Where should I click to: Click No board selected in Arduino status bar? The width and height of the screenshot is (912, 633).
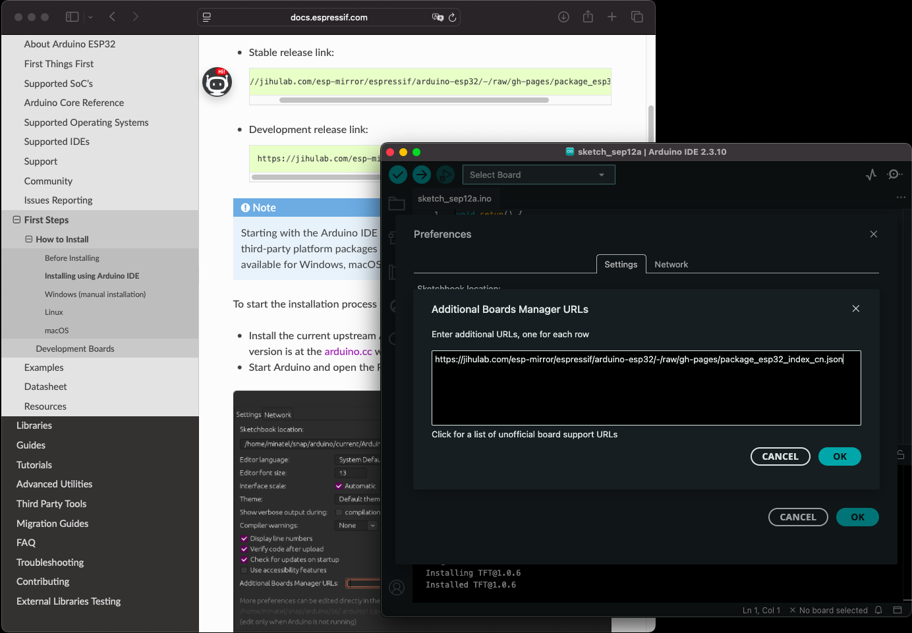[x=828, y=611]
